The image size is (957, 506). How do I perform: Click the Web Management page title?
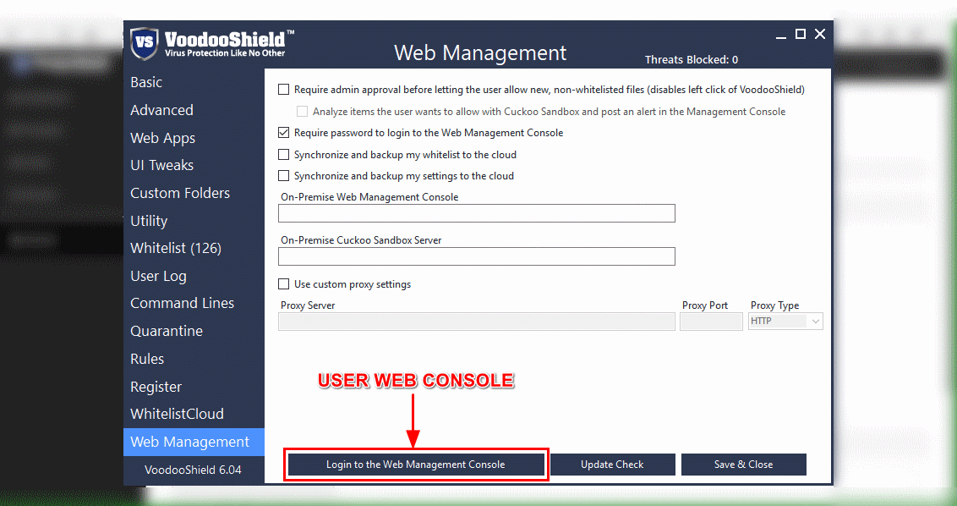pyautogui.click(x=480, y=53)
